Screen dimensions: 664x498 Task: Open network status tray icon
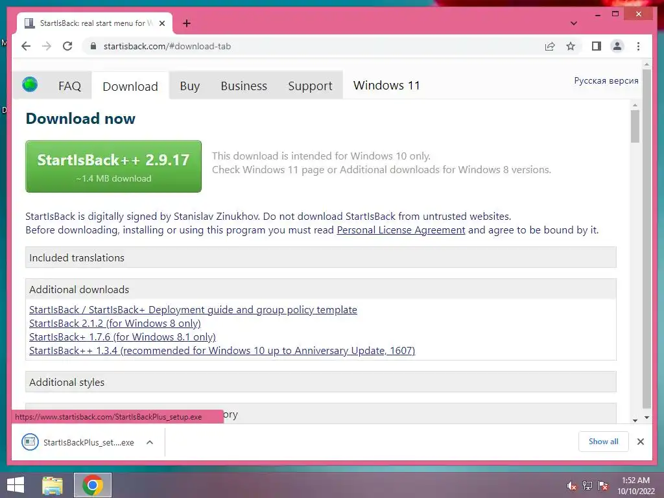pyautogui.click(x=587, y=485)
